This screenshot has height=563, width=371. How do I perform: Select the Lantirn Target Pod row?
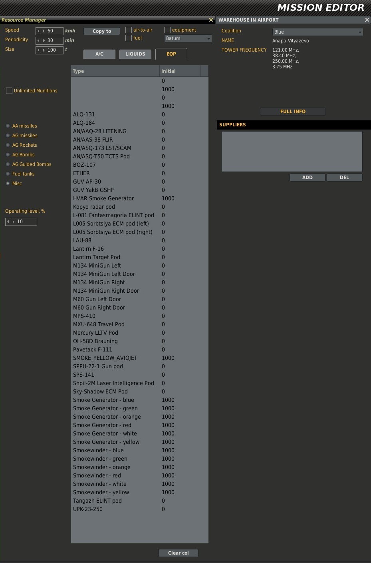point(139,257)
